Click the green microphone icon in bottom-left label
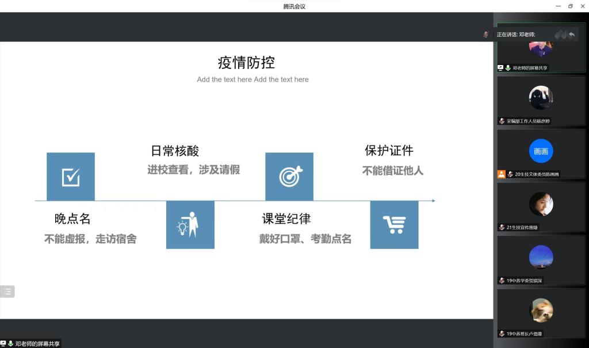The image size is (589, 348). [x=10, y=343]
